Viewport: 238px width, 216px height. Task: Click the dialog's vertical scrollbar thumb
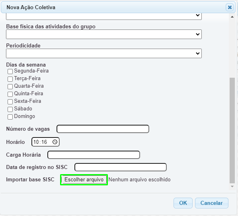pos(232,131)
